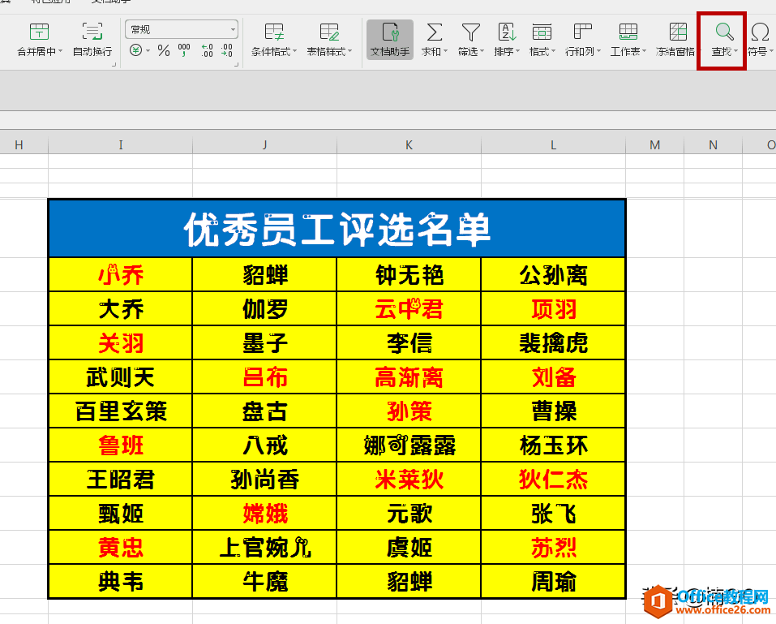
Task: Open the 条件格式 conditional formatting tool
Action: (x=274, y=40)
